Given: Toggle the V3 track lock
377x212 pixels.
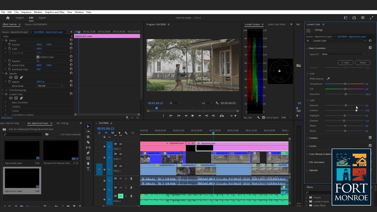Looking at the screenshot, I should [x=104, y=146].
